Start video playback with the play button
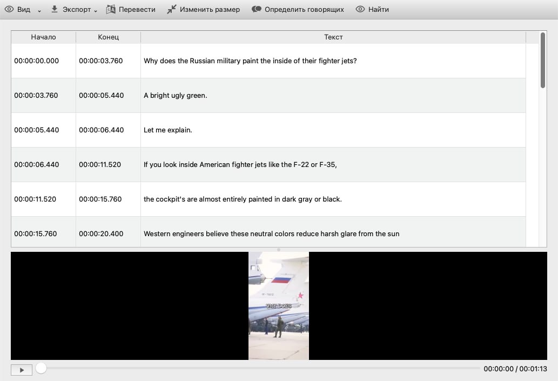This screenshot has width=558, height=381. 22,370
